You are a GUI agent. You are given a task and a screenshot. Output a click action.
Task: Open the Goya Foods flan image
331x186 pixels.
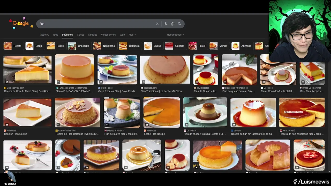click(117, 70)
